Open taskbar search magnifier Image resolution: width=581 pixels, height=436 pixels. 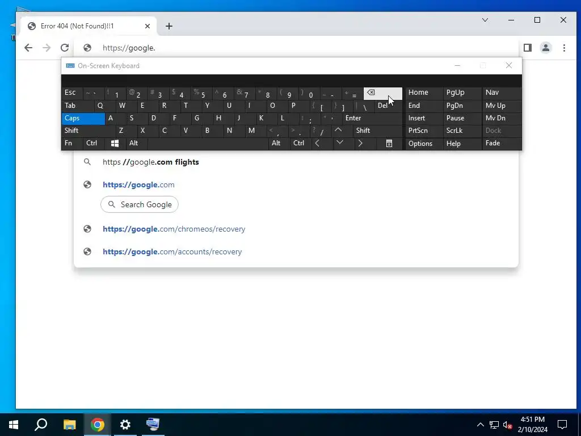coord(41,425)
